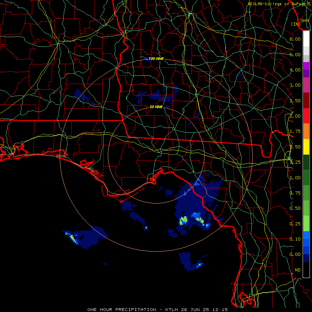Click the 2.50 legend value
The height and width of the screenshot is (312, 312).
click(x=295, y=101)
